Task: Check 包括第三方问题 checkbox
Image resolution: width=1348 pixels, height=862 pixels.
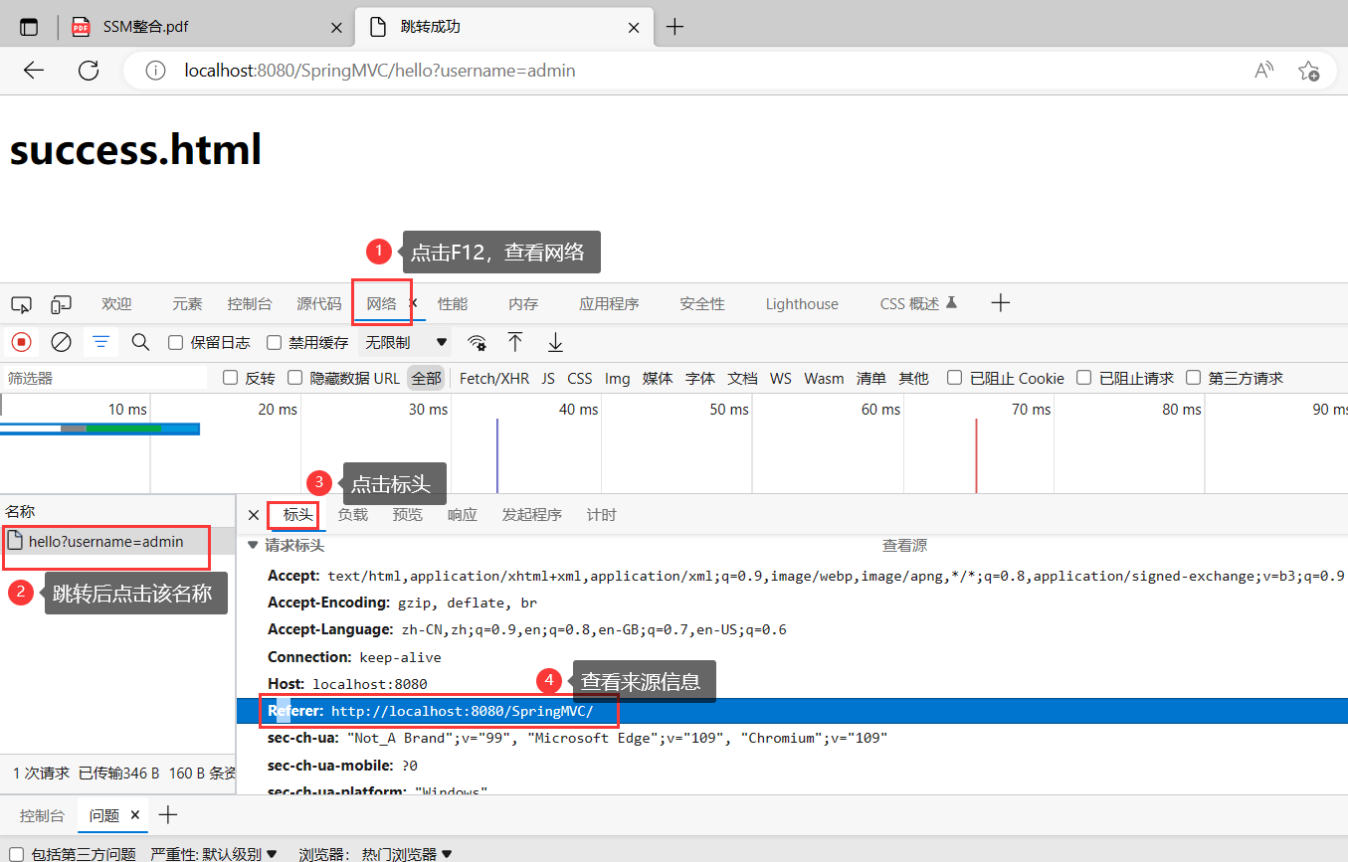Action: (16, 854)
